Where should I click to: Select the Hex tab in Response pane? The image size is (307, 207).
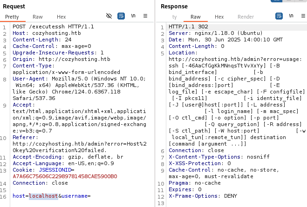(x=219, y=17)
